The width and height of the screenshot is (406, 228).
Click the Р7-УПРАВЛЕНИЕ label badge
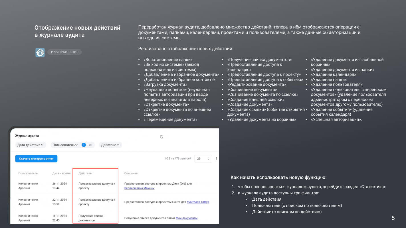coord(64,52)
